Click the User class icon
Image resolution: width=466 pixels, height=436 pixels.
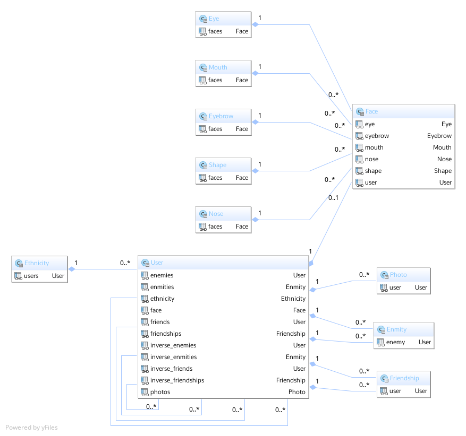(146, 263)
